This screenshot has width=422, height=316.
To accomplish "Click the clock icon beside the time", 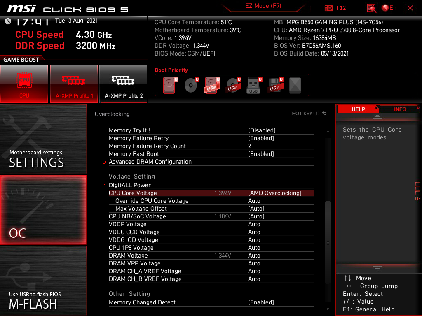I will [8, 21].
